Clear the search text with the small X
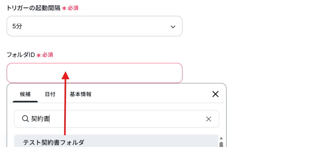 pyautogui.click(x=209, y=119)
